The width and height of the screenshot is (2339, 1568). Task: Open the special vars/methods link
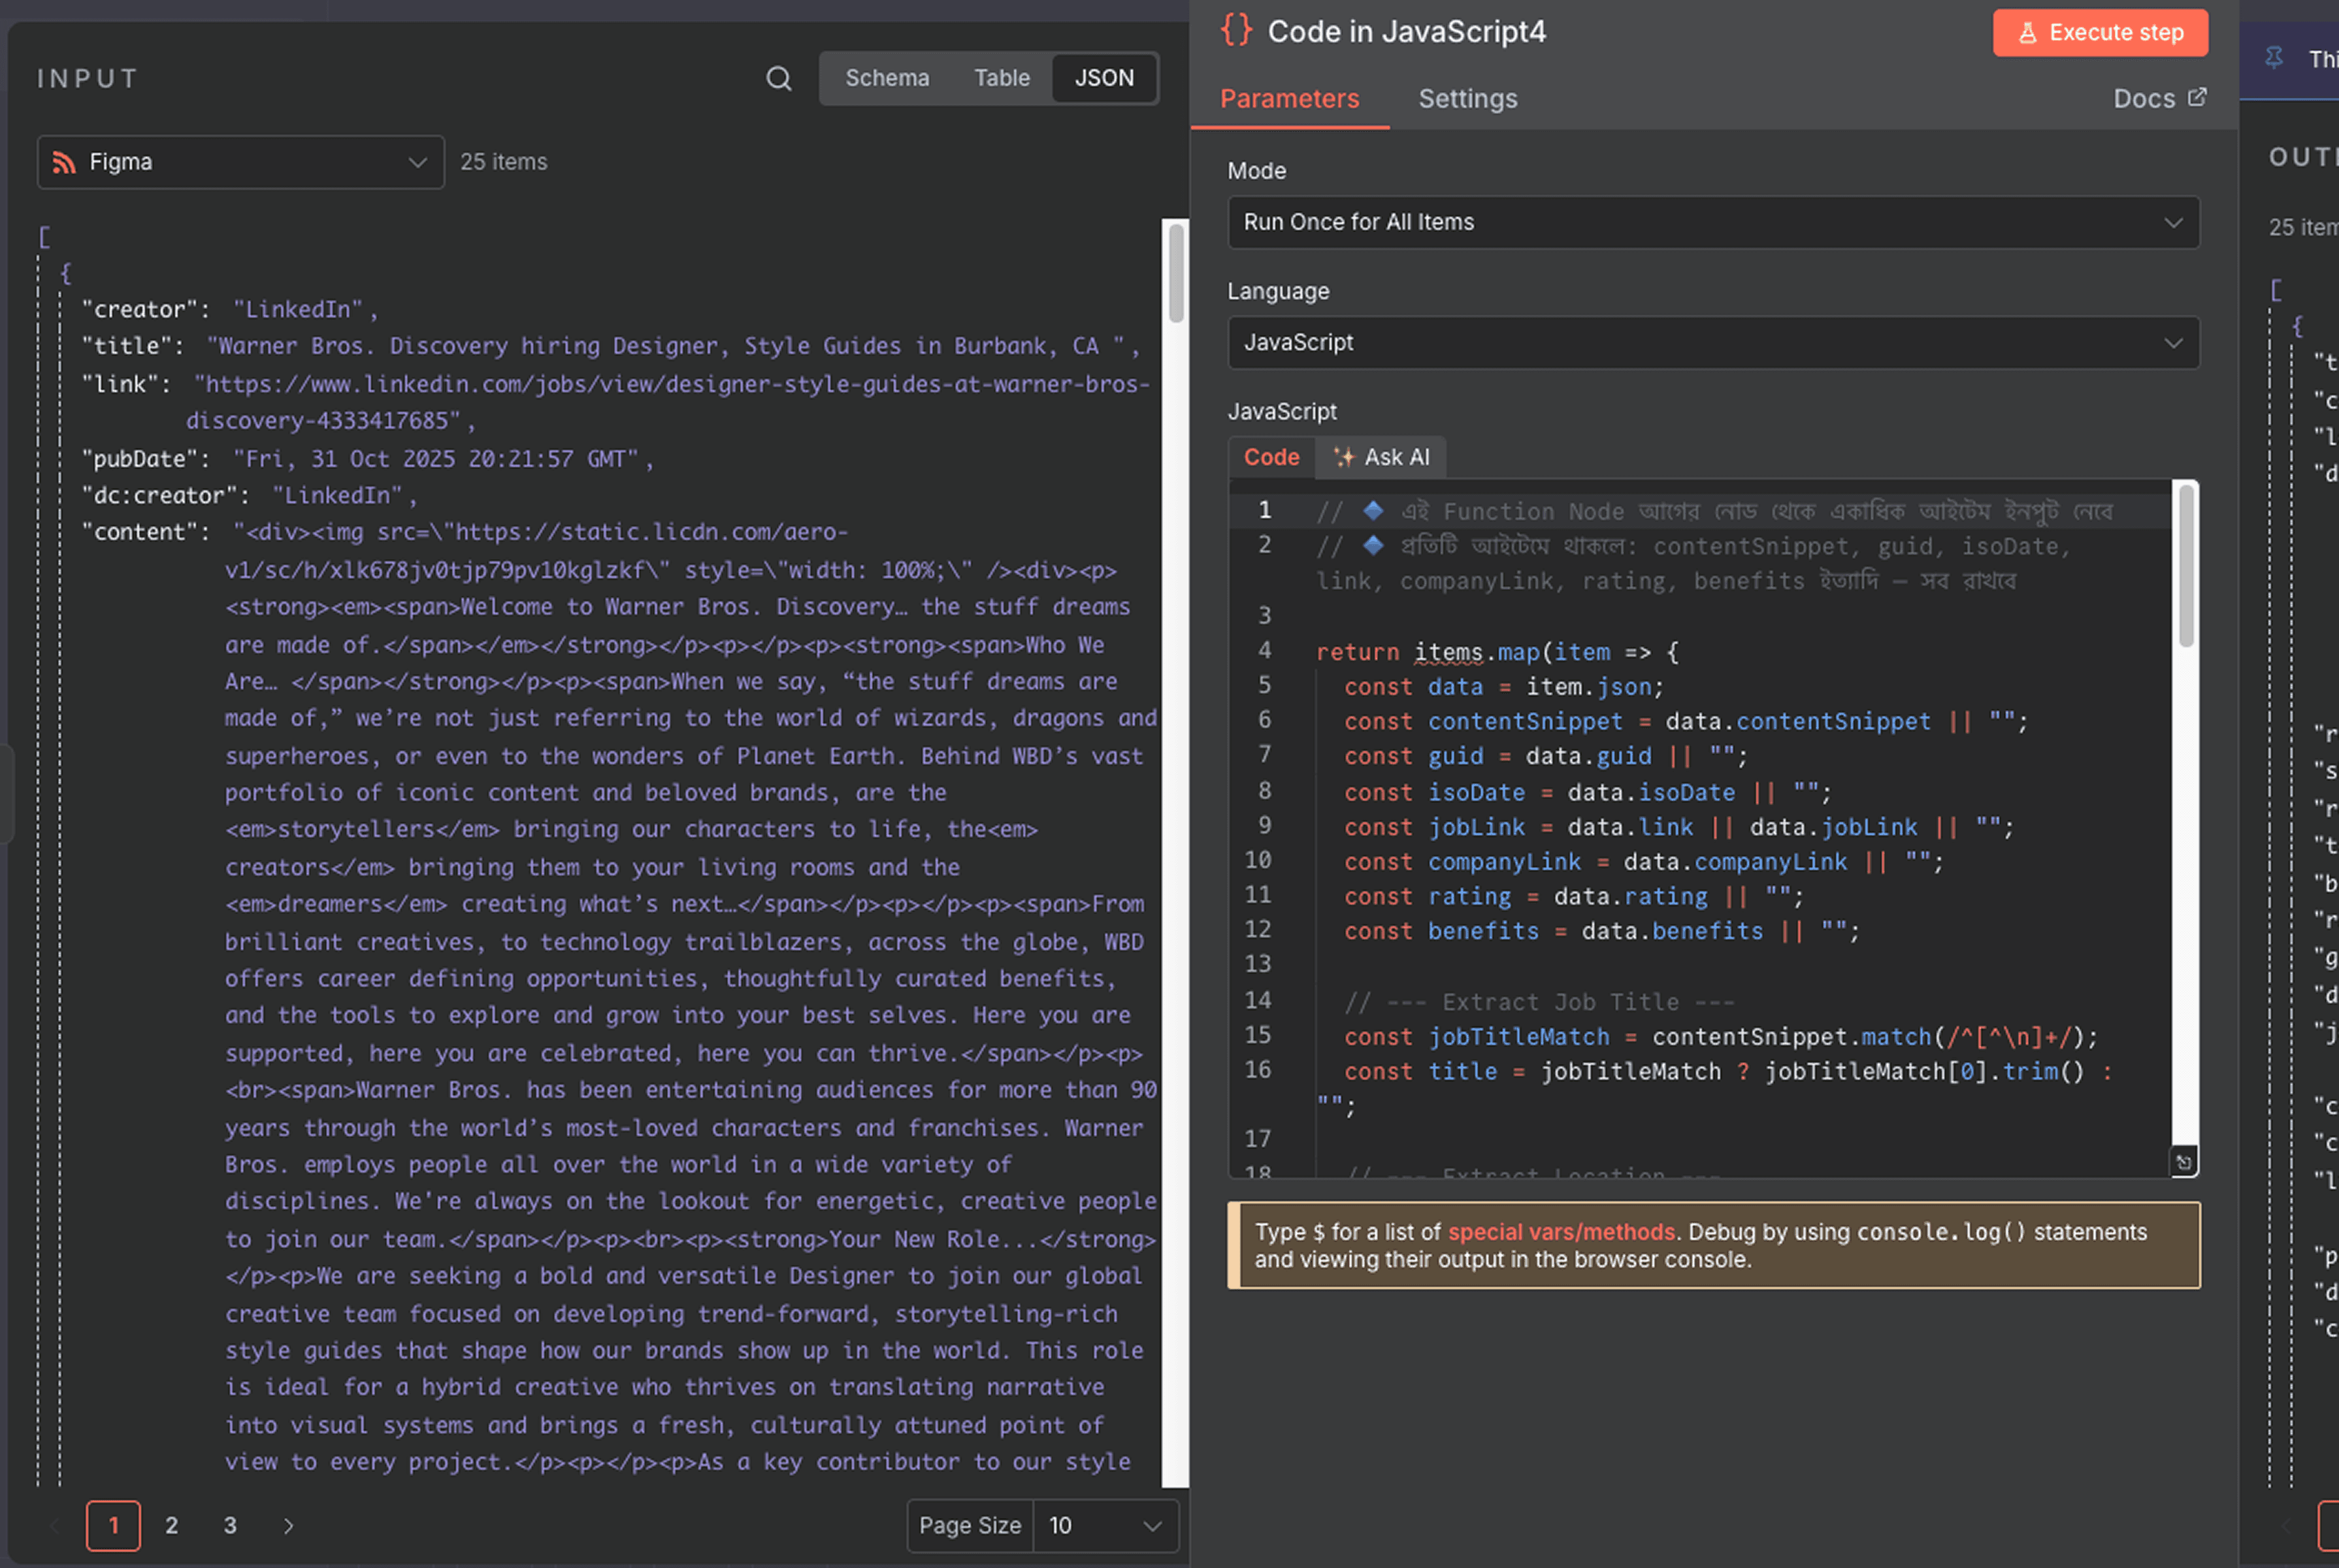click(x=1560, y=1232)
